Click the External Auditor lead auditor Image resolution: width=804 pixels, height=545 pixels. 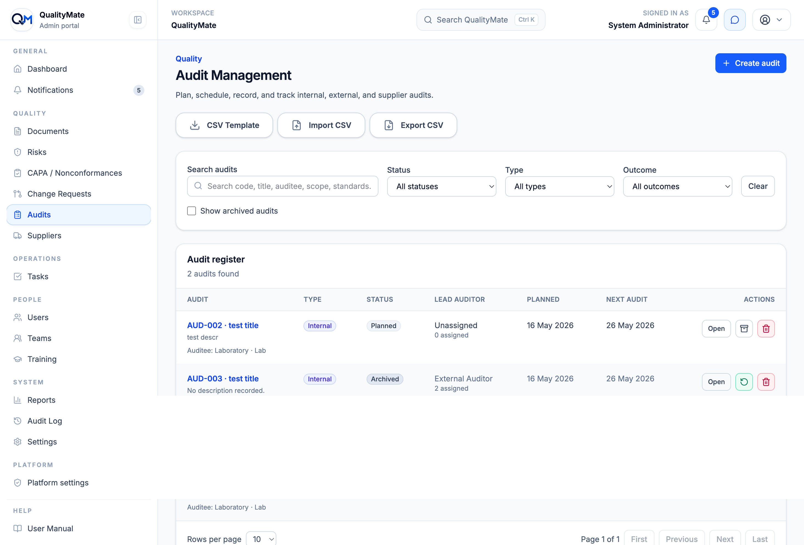coord(463,379)
